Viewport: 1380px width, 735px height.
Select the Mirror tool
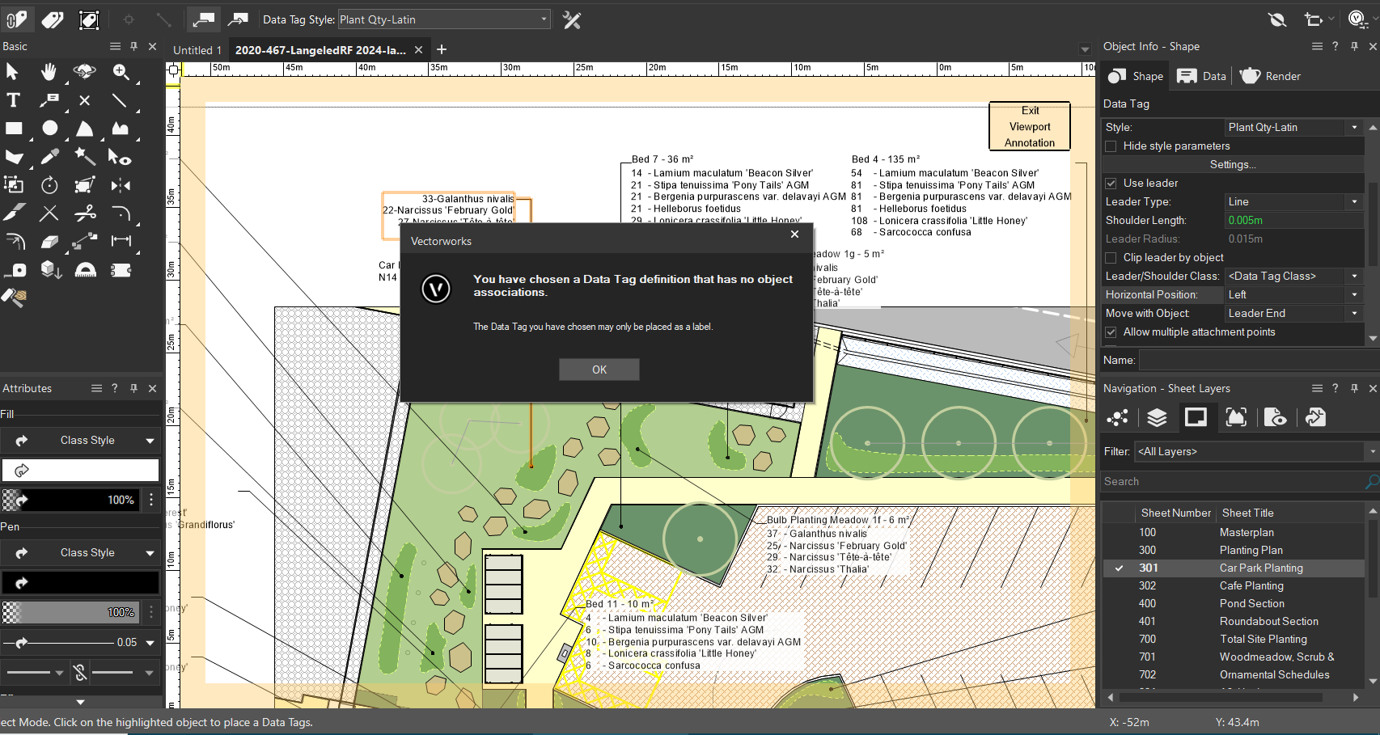click(x=121, y=186)
